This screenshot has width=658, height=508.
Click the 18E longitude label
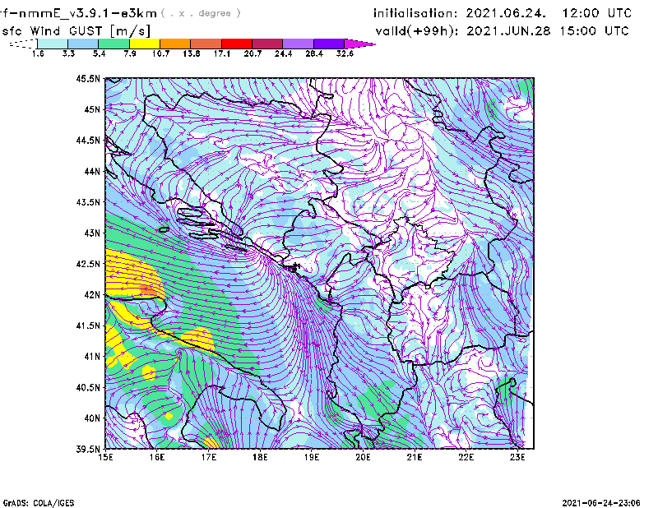(260, 457)
